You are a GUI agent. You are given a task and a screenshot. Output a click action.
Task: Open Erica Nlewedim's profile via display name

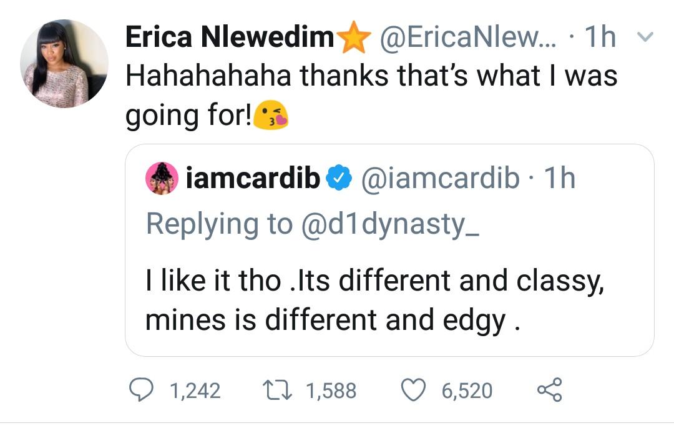click(230, 39)
